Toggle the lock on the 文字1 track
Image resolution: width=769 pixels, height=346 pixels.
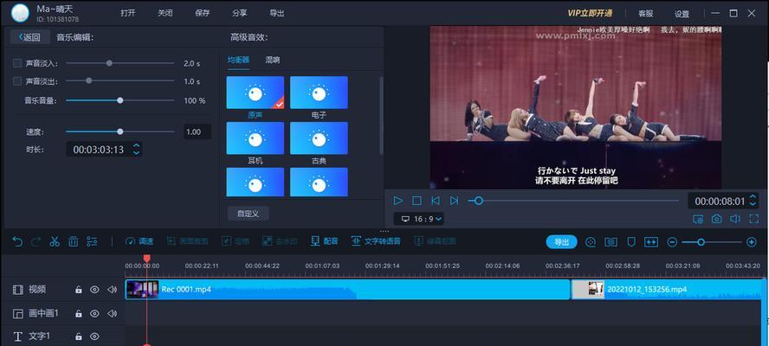tap(79, 336)
